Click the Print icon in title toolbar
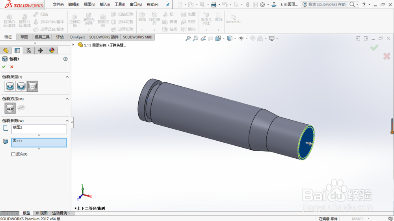 click(214, 4)
